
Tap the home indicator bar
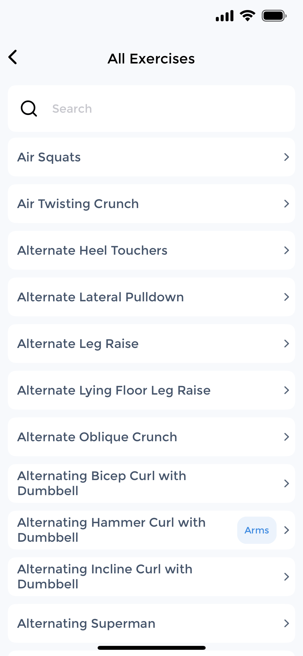pos(151,648)
